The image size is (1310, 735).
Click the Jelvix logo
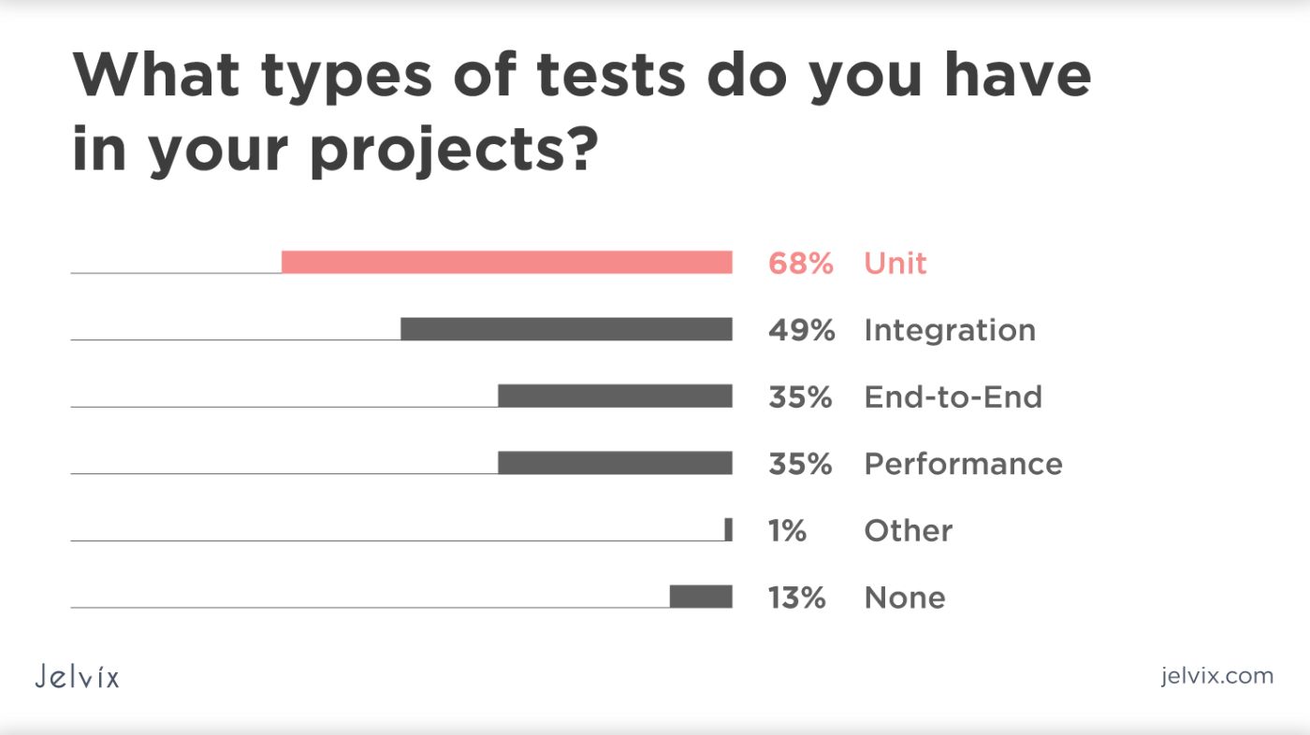[77, 676]
